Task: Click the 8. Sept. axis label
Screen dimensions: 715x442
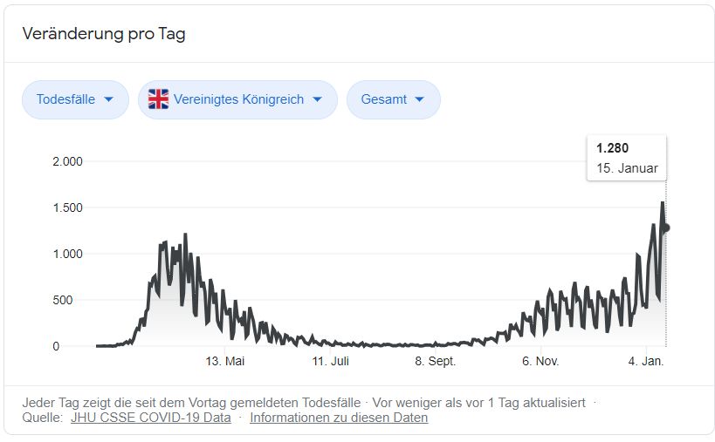Action: point(435,362)
